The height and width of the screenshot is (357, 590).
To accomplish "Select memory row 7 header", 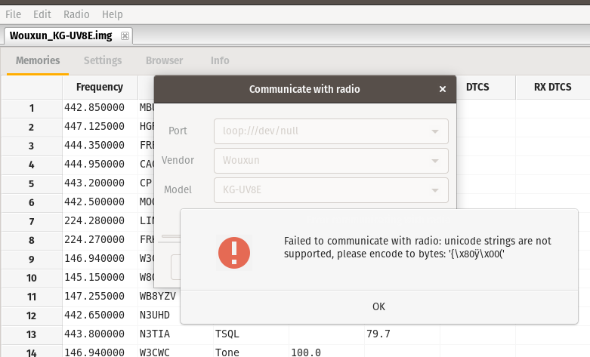I will coord(32,221).
